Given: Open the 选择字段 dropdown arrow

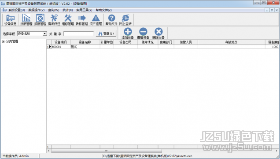Looking at the screenshot, I should click(x=45, y=33).
